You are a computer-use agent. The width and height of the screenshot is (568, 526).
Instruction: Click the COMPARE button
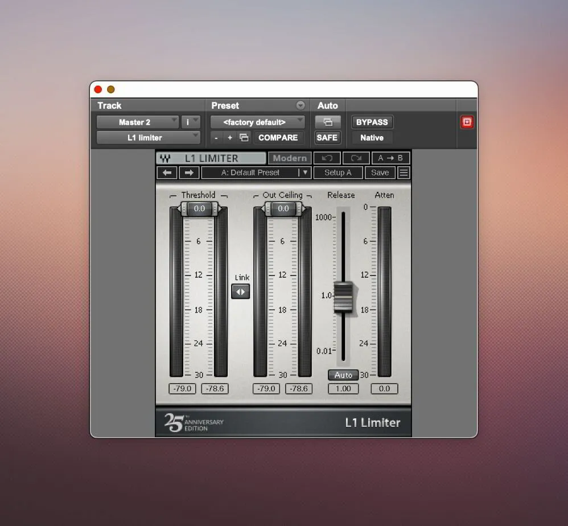tap(278, 138)
